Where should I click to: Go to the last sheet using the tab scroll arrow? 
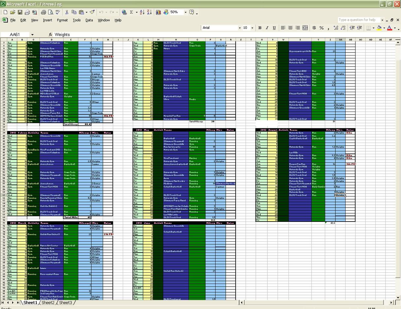[17, 302]
